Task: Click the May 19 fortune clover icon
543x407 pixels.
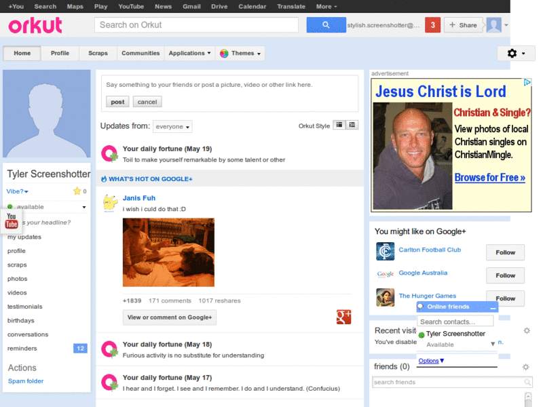Action: click(109, 153)
